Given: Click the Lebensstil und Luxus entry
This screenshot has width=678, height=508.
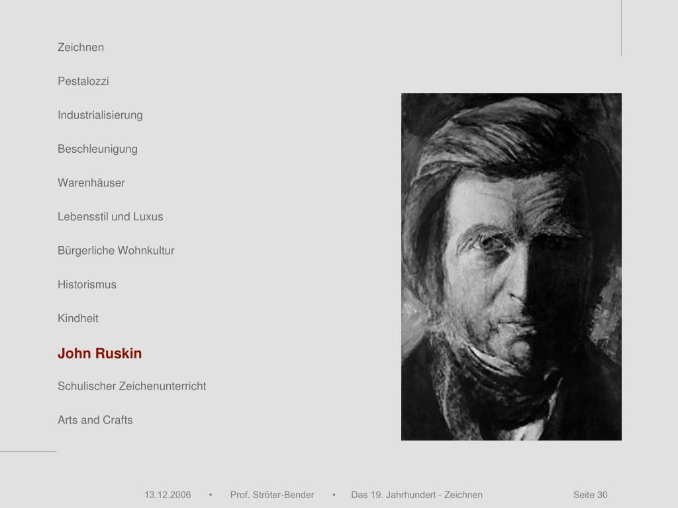Looking at the screenshot, I should click(x=111, y=216).
